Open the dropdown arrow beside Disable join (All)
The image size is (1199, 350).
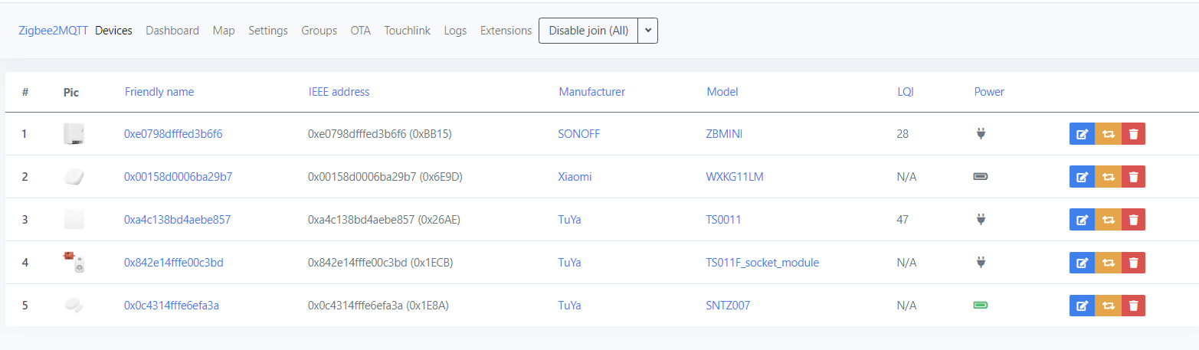(x=648, y=31)
